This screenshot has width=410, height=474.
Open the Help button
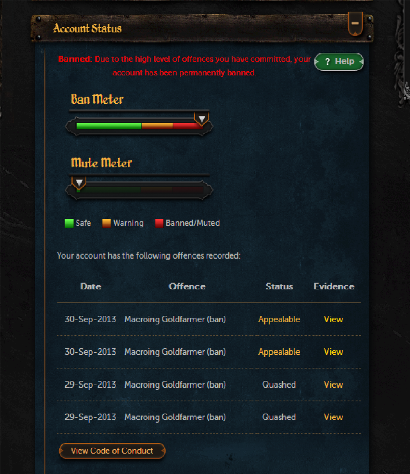[x=339, y=62]
